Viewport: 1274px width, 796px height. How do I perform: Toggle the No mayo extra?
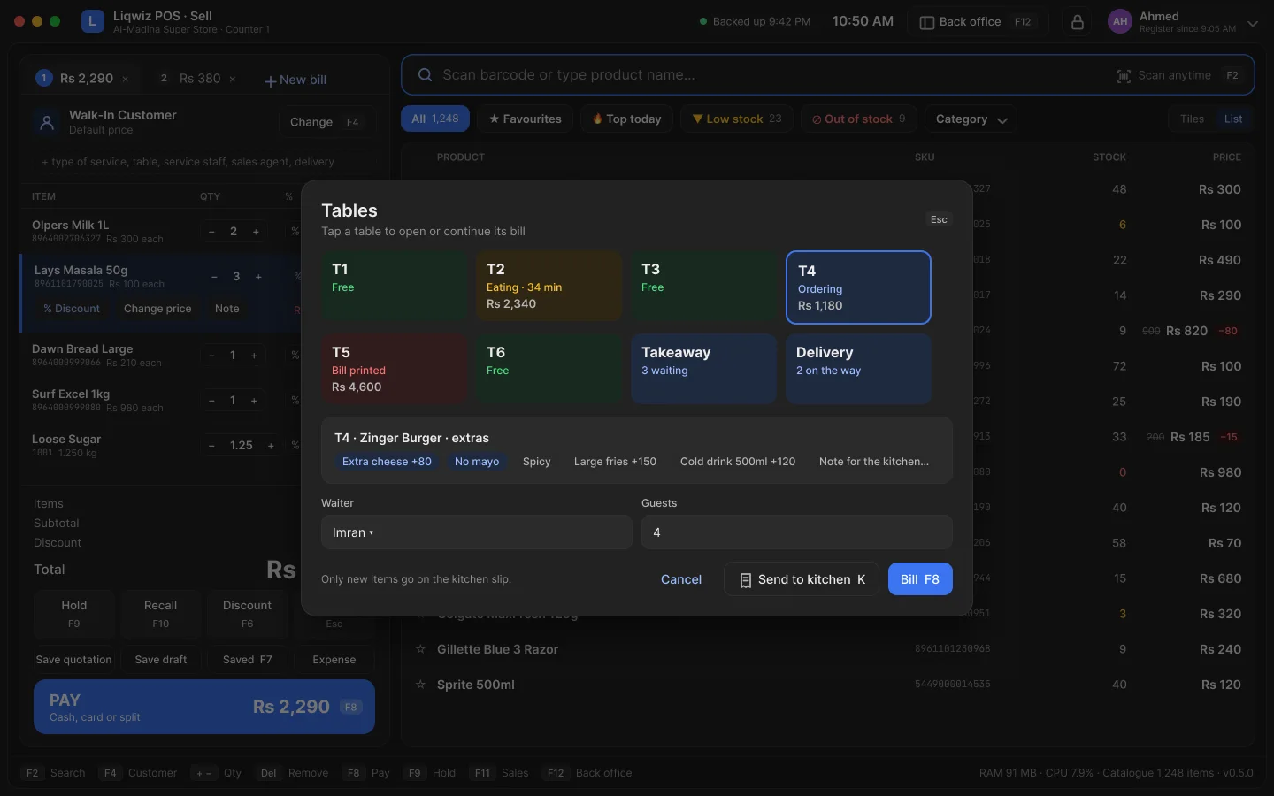pyautogui.click(x=477, y=462)
